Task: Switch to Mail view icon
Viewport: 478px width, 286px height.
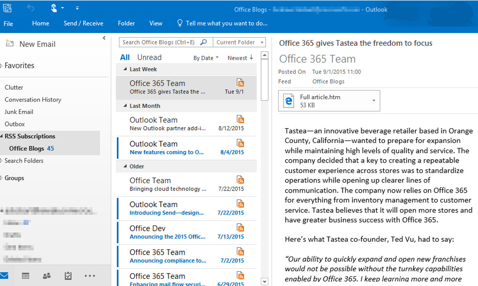Action: point(4,276)
